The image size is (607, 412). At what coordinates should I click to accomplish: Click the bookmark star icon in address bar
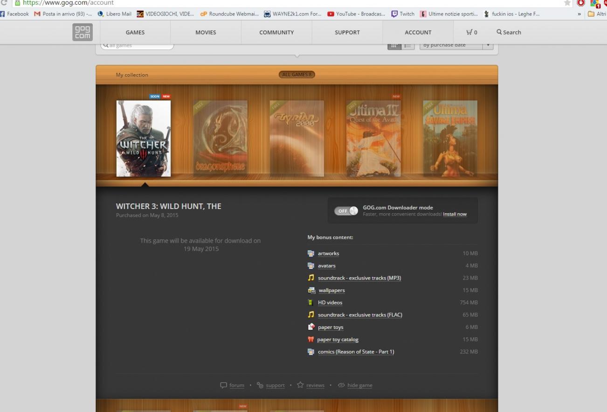coord(567,3)
